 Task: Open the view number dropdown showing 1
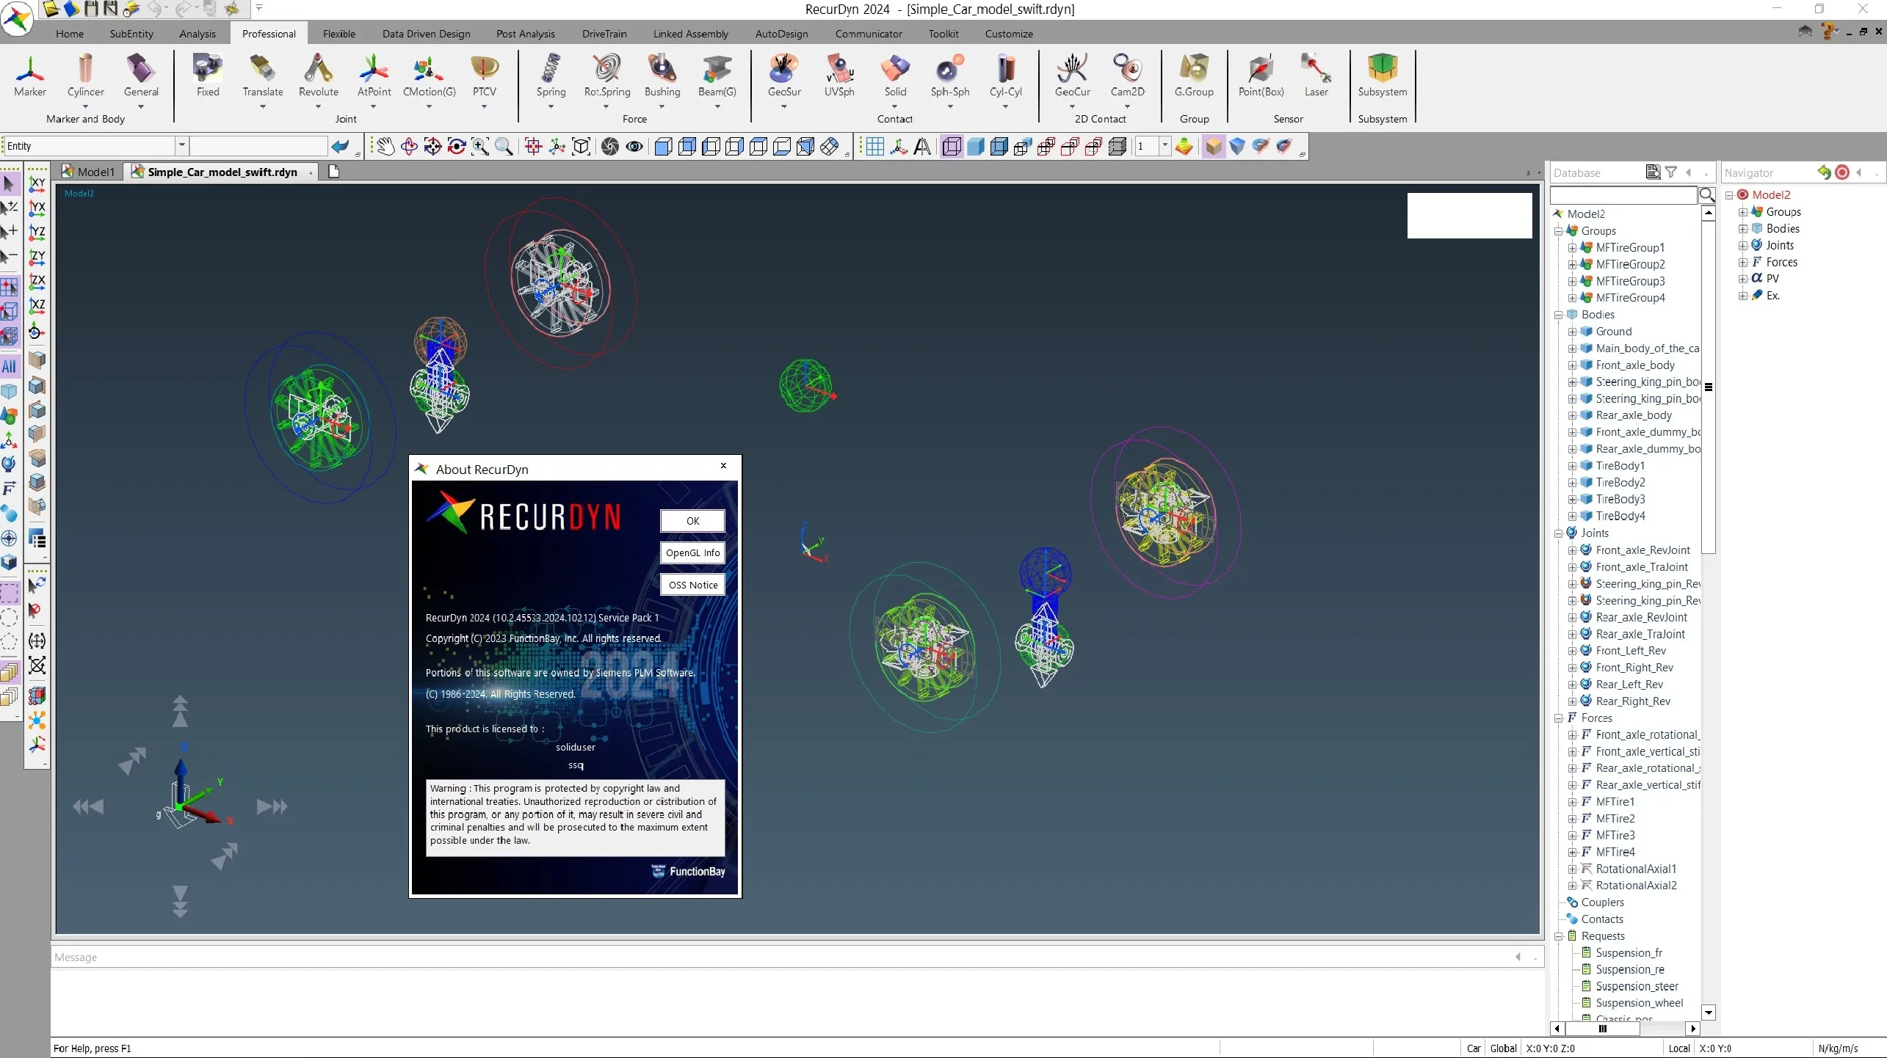[1165, 146]
